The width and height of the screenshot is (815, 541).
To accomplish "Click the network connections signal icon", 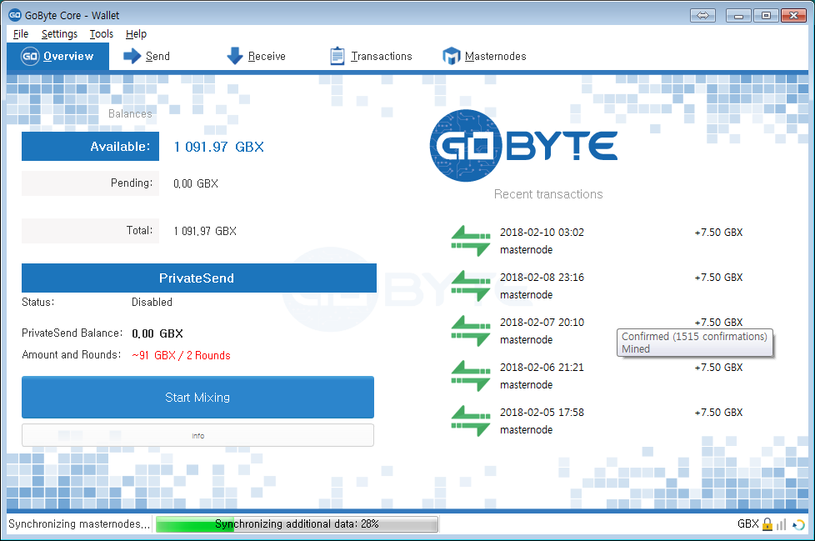I will pos(781,524).
